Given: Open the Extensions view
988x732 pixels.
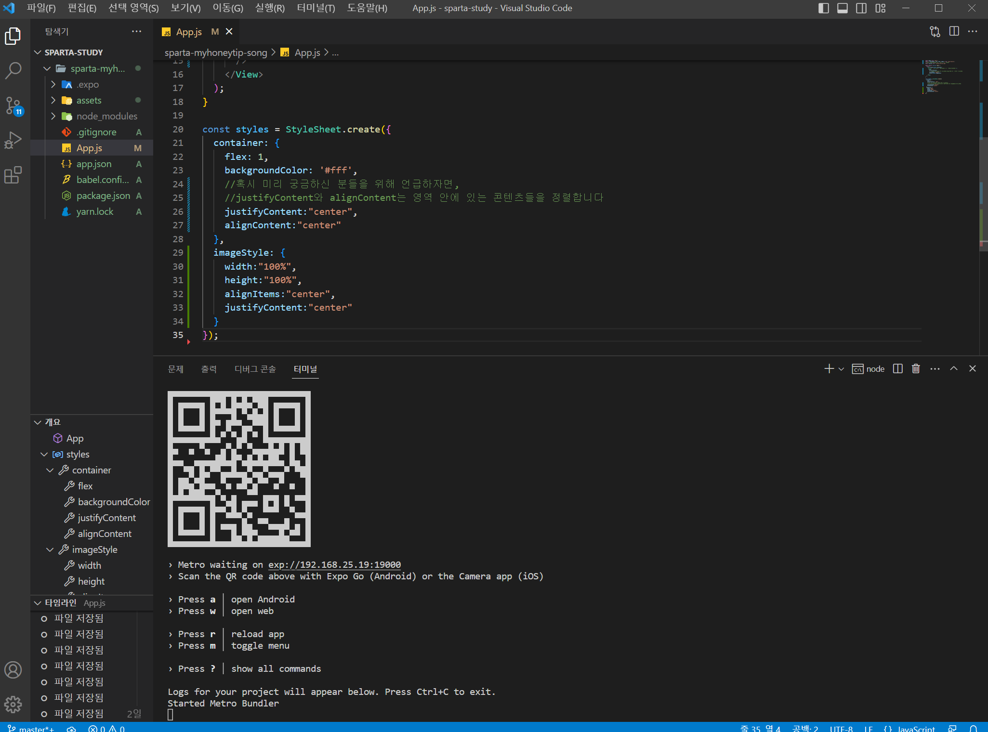Looking at the screenshot, I should pyautogui.click(x=13, y=175).
